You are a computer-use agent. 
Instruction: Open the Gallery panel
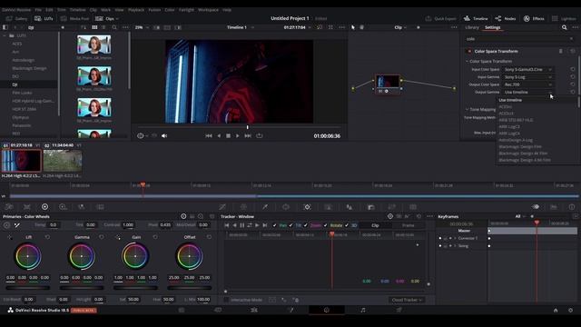click(17, 18)
